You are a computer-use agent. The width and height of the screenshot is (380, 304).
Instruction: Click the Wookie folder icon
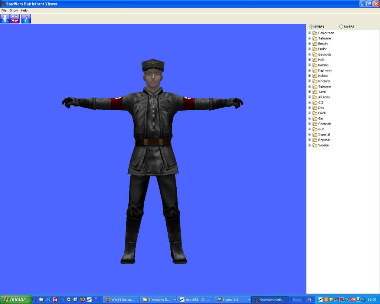click(315, 145)
